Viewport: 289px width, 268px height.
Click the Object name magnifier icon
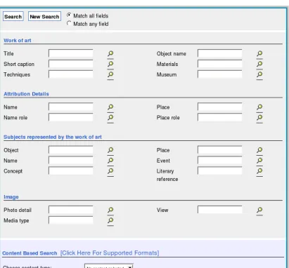point(259,54)
